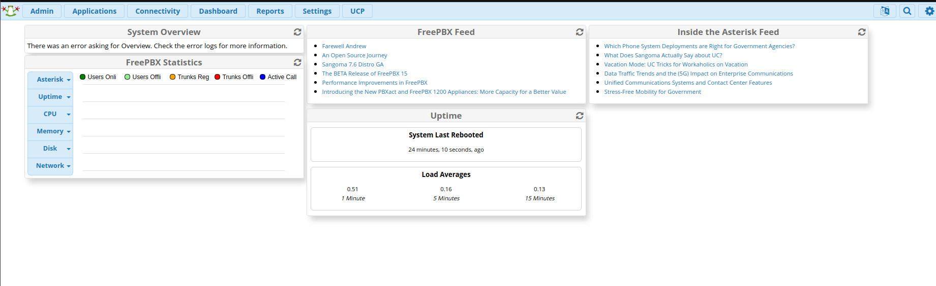Click the System Overview error message text
This screenshot has width=936, height=286.
[157, 46]
